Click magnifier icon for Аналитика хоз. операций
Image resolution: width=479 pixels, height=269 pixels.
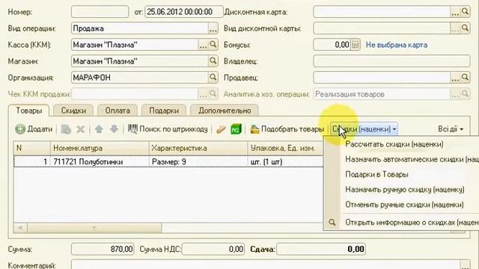[465, 94]
